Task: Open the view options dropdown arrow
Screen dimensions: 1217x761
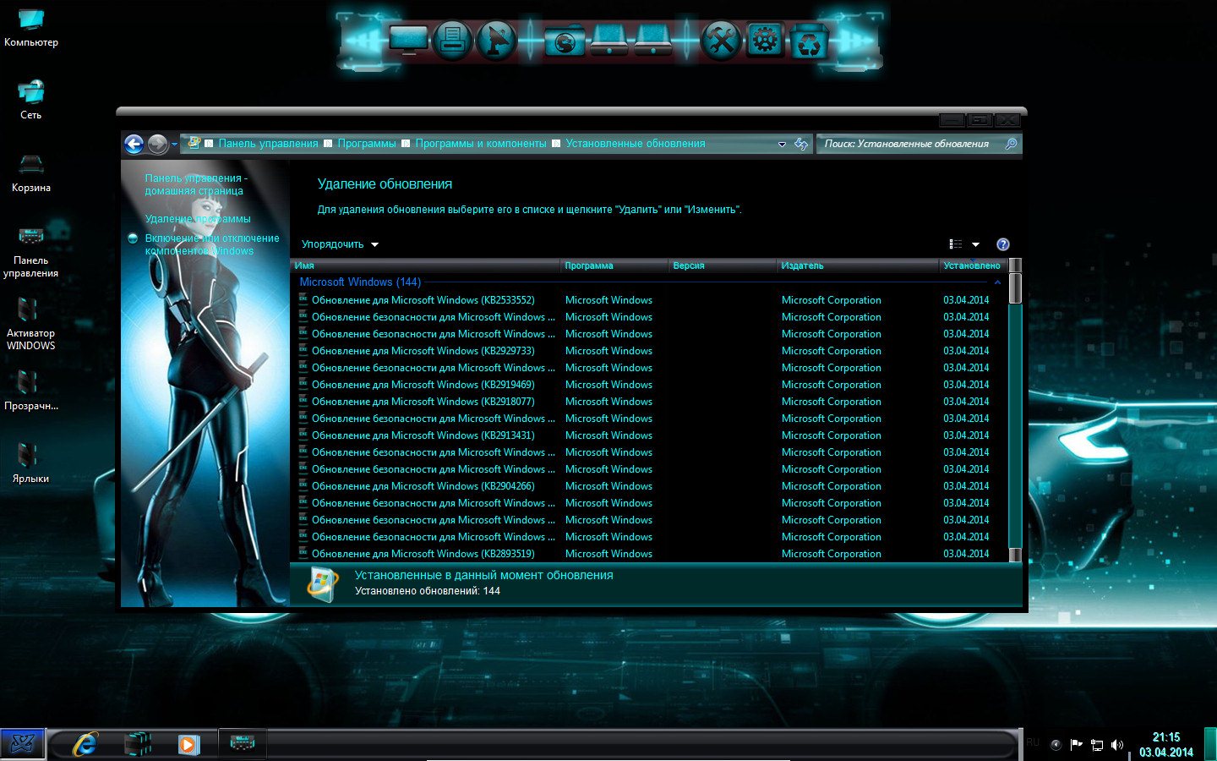Action: [x=975, y=244]
